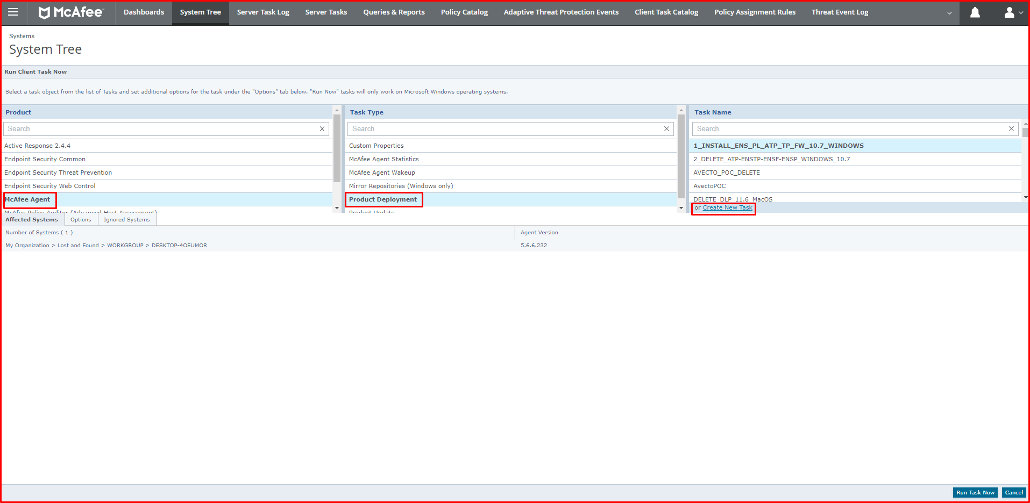Select Active Response 2.4.4 product
This screenshot has height=503, width=1030.
pos(167,146)
